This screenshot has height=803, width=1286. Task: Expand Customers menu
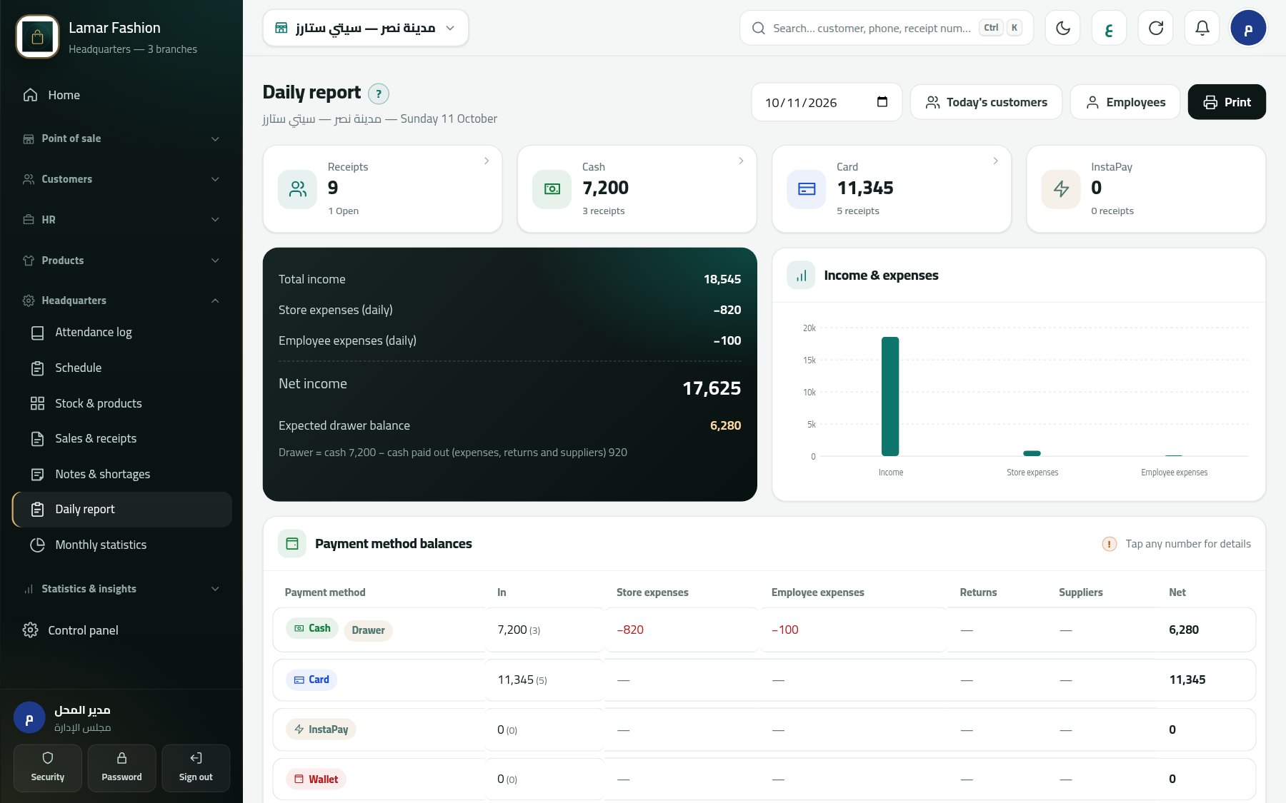[121, 179]
